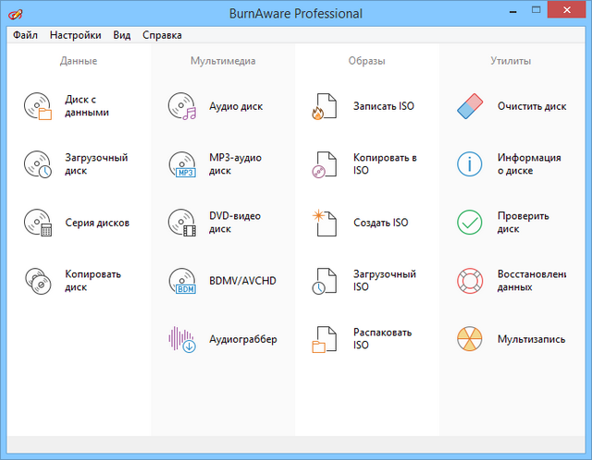Open the DVD-видео диск icon
592x460 pixels.
[x=182, y=223]
